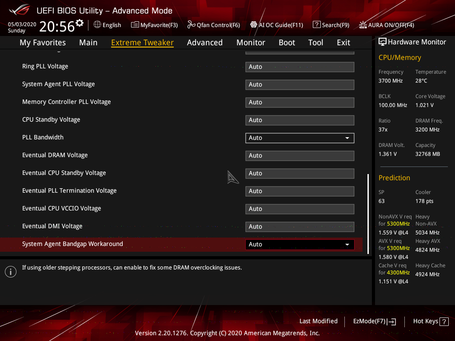The height and width of the screenshot is (341, 455).
Task: Click the Bandgap Workaround dropdown arrow
Action: coord(347,245)
